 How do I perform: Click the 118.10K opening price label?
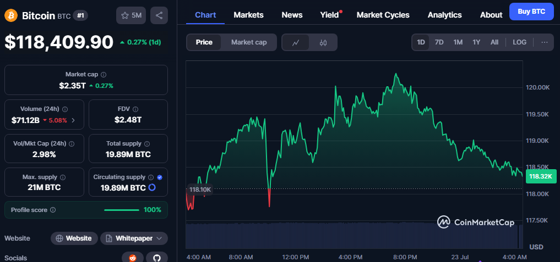(x=200, y=189)
